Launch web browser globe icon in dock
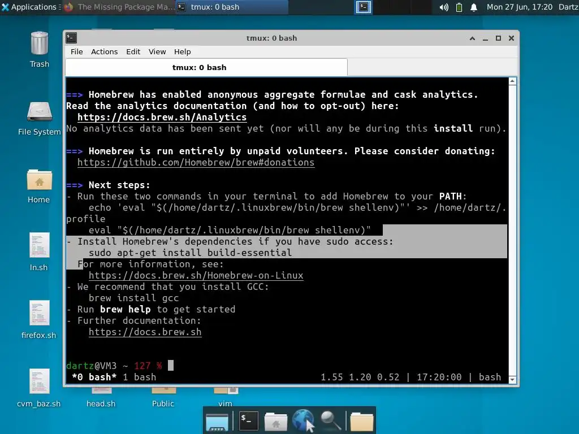579x434 pixels. pyautogui.click(x=303, y=420)
